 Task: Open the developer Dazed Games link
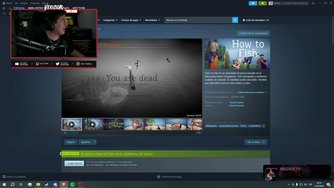tap(237, 103)
